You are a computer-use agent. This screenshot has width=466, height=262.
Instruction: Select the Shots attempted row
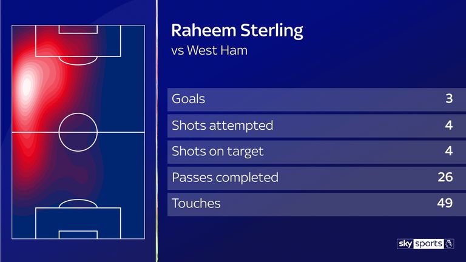(x=317, y=126)
